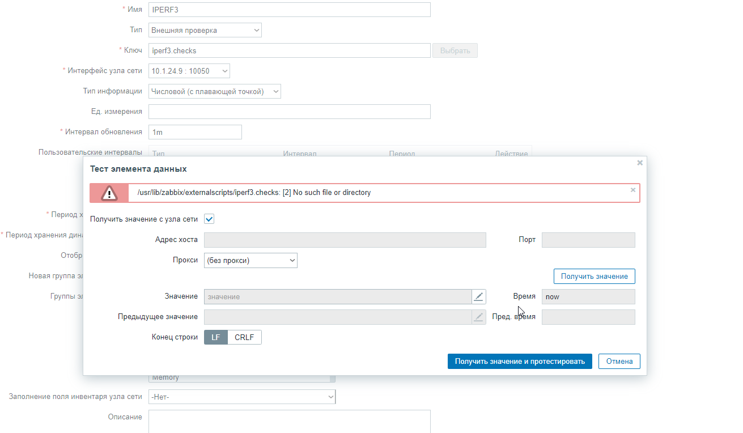Toggle Получить значение с узла сети checkbox

click(209, 219)
